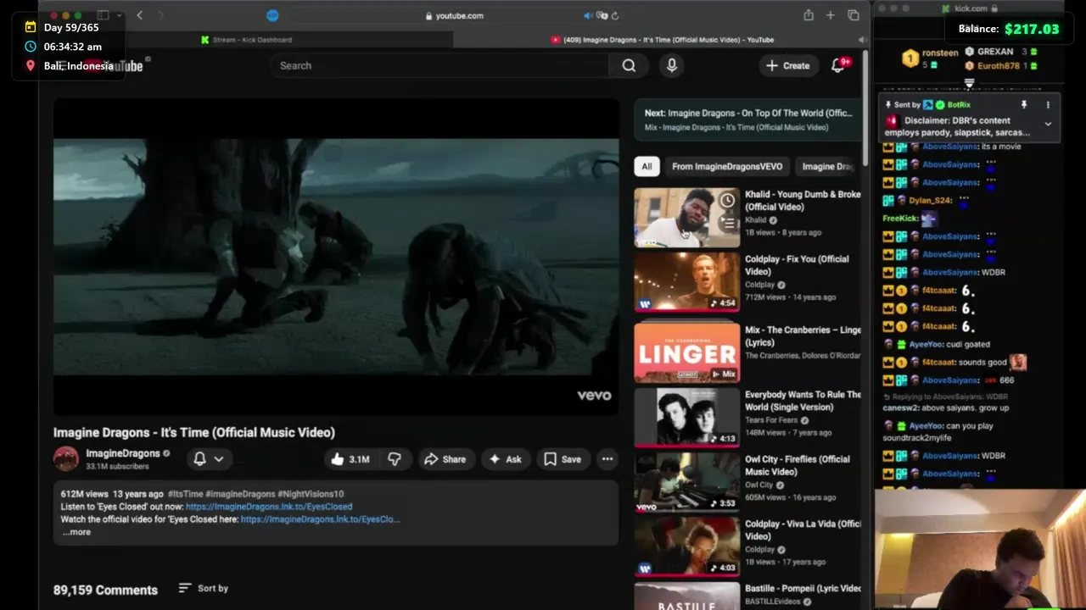The height and width of the screenshot is (610, 1086).
Task: Open Everybody Wants To Rule The World title
Action: [803, 401]
